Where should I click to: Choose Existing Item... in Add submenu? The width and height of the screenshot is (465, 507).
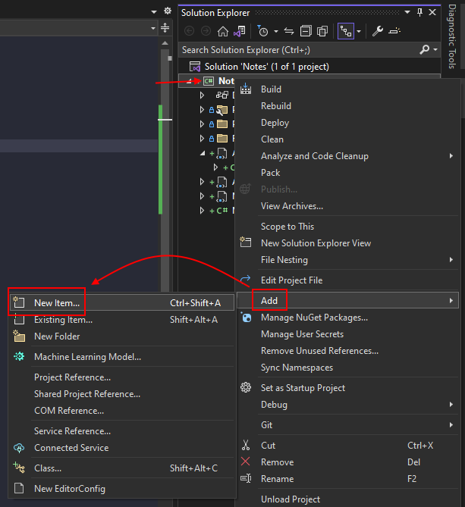point(122,320)
